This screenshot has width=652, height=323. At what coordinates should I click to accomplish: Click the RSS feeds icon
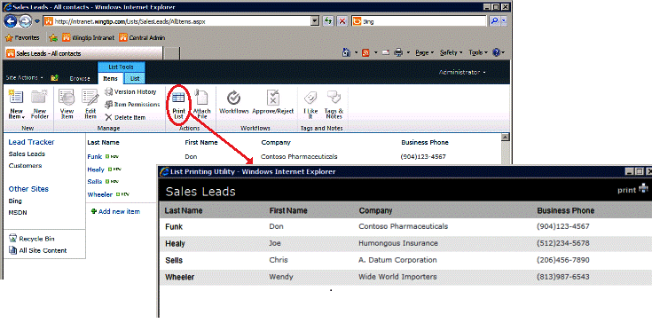tap(365, 52)
